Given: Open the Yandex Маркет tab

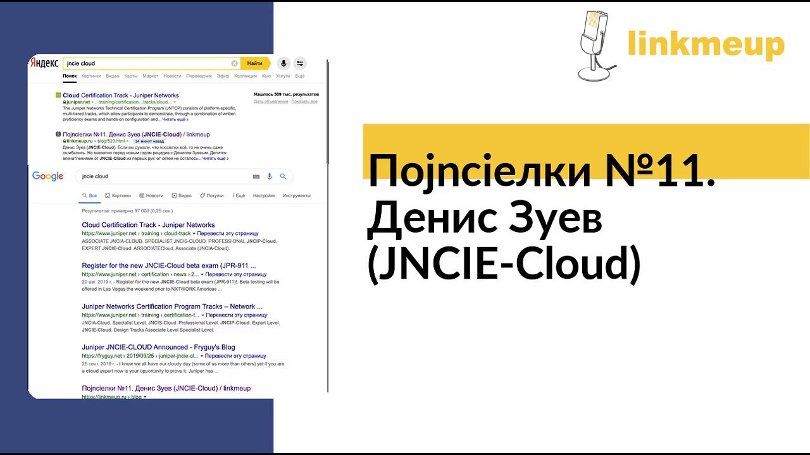Looking at the screenshot, I should tap(151, 76).
